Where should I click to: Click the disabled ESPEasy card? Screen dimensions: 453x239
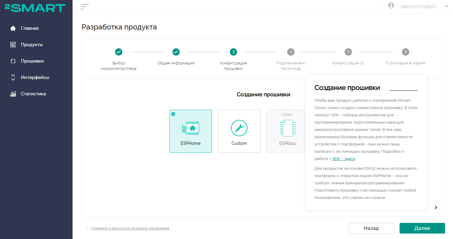coord(286,131)
